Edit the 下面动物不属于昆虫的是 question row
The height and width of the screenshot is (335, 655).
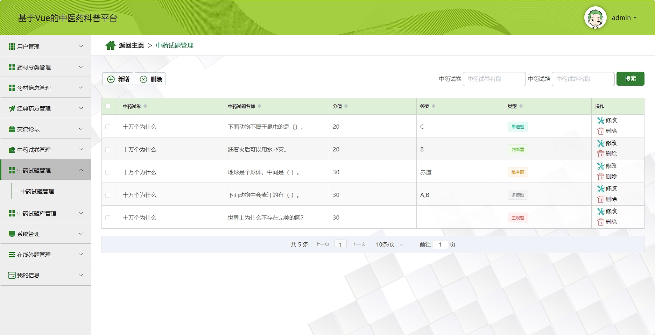coord(607,120)
